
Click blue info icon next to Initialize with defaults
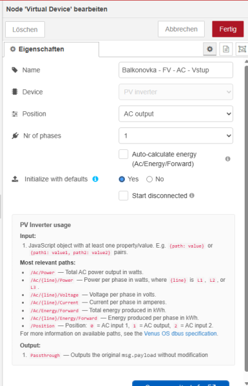[95, 179]
